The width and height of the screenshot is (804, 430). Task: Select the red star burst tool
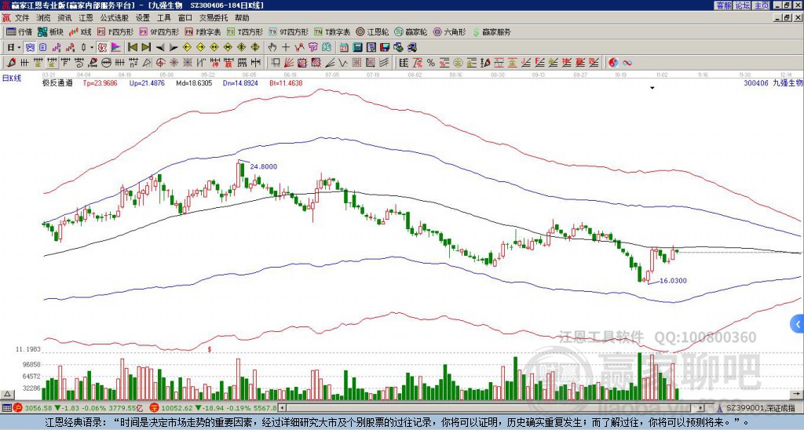[174, 63]
